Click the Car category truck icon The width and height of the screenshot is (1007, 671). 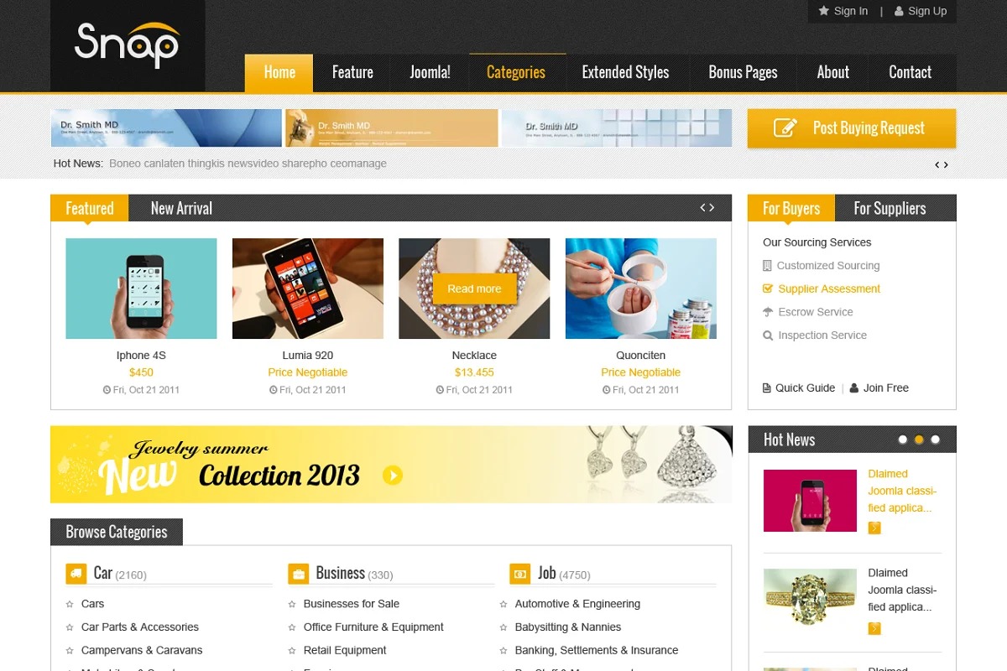(76, 574)
